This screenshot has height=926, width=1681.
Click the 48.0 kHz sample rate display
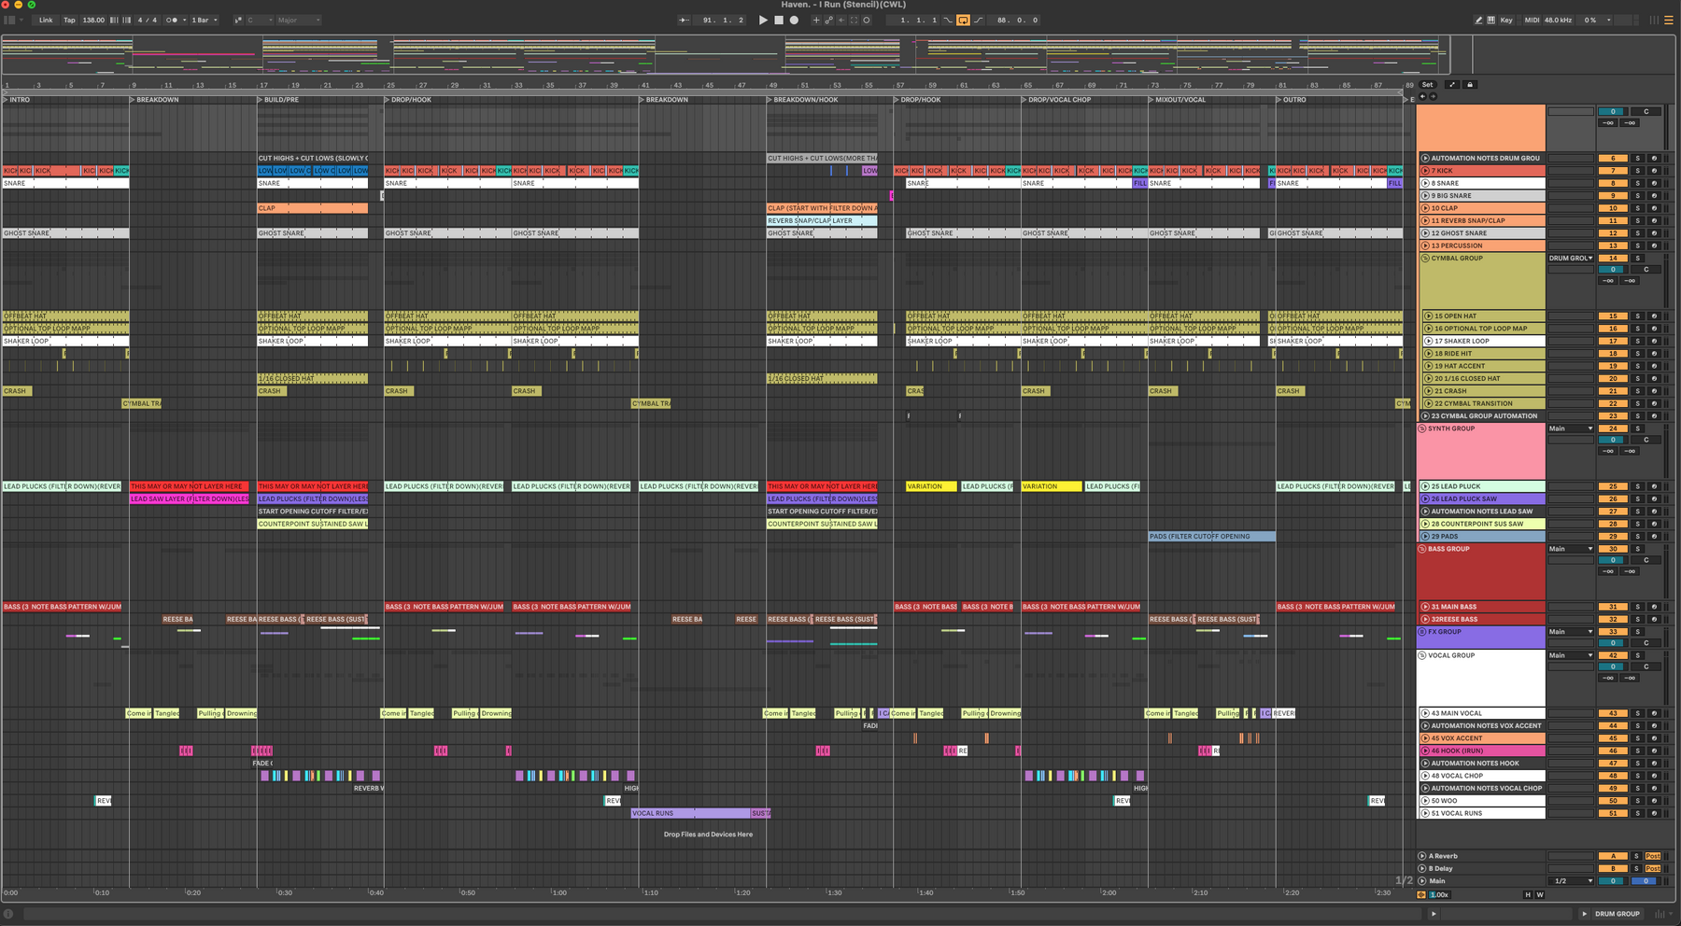pos(1558,20)
